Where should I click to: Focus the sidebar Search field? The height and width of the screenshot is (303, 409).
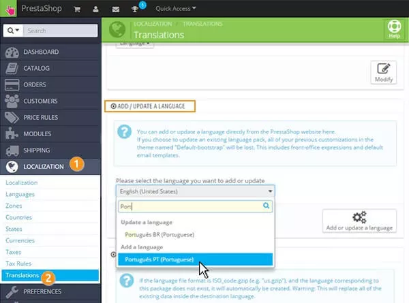[61, 31]
